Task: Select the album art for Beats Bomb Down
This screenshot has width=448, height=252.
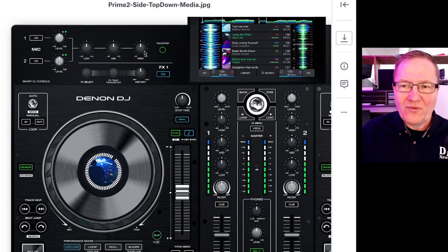Action: pos(226,52)
